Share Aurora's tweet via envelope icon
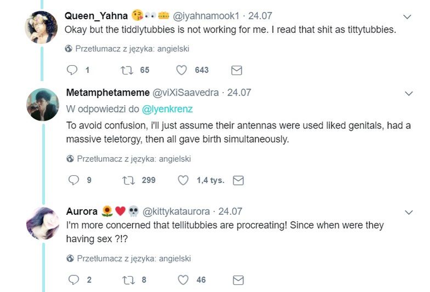This screenshot has height=292, width=430. click(x=238, y=280)
